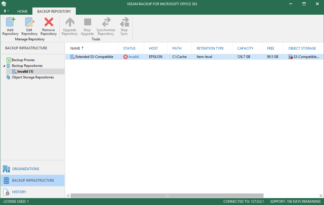Image resolution: width=324 pixels, height=205 pixels.
Task: Select Object Storage Repositories tree item
Action: (33, 77)
